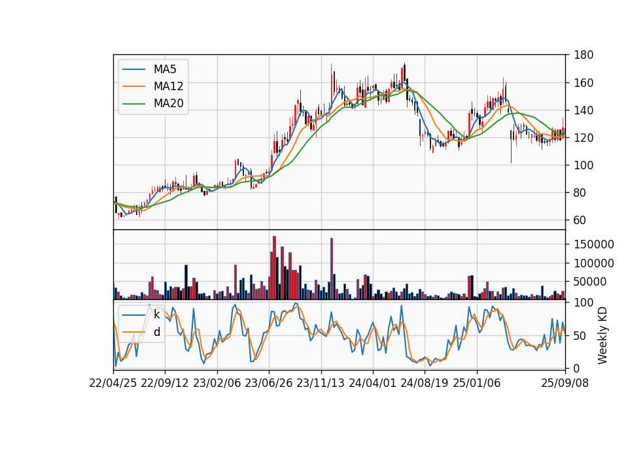Click the 50 tick on Weekly KD axis
This screenshot has height=451, width=628.
(x=580, y=335)
